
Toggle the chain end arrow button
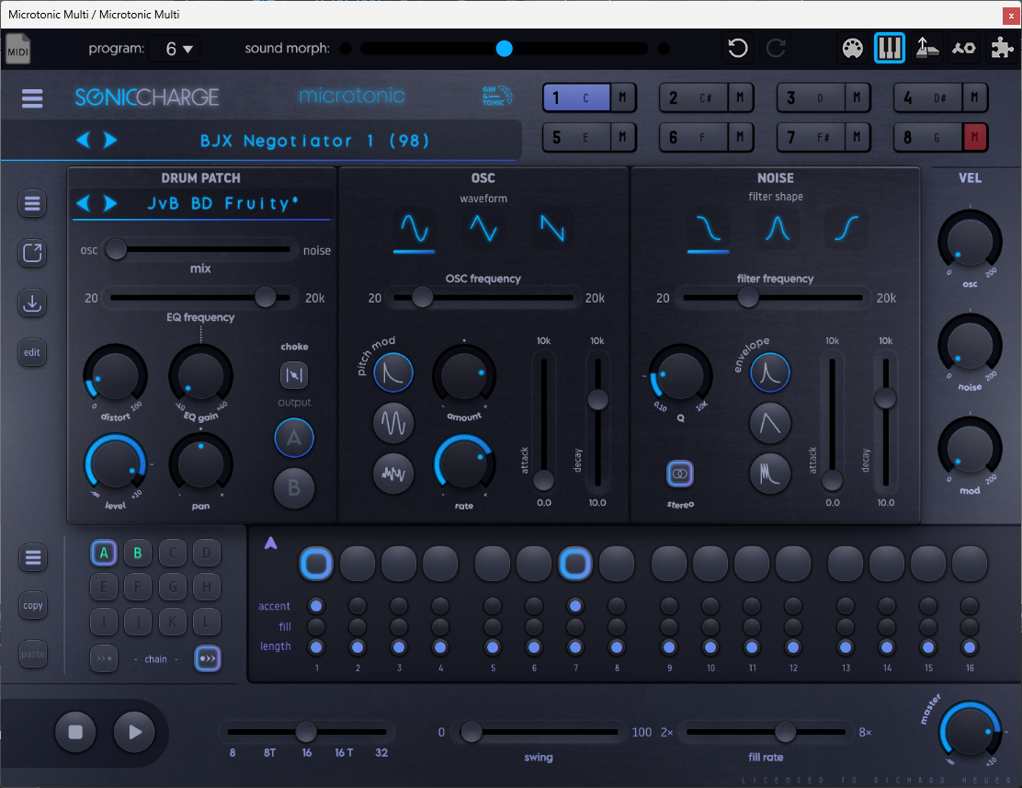(208, 658)
